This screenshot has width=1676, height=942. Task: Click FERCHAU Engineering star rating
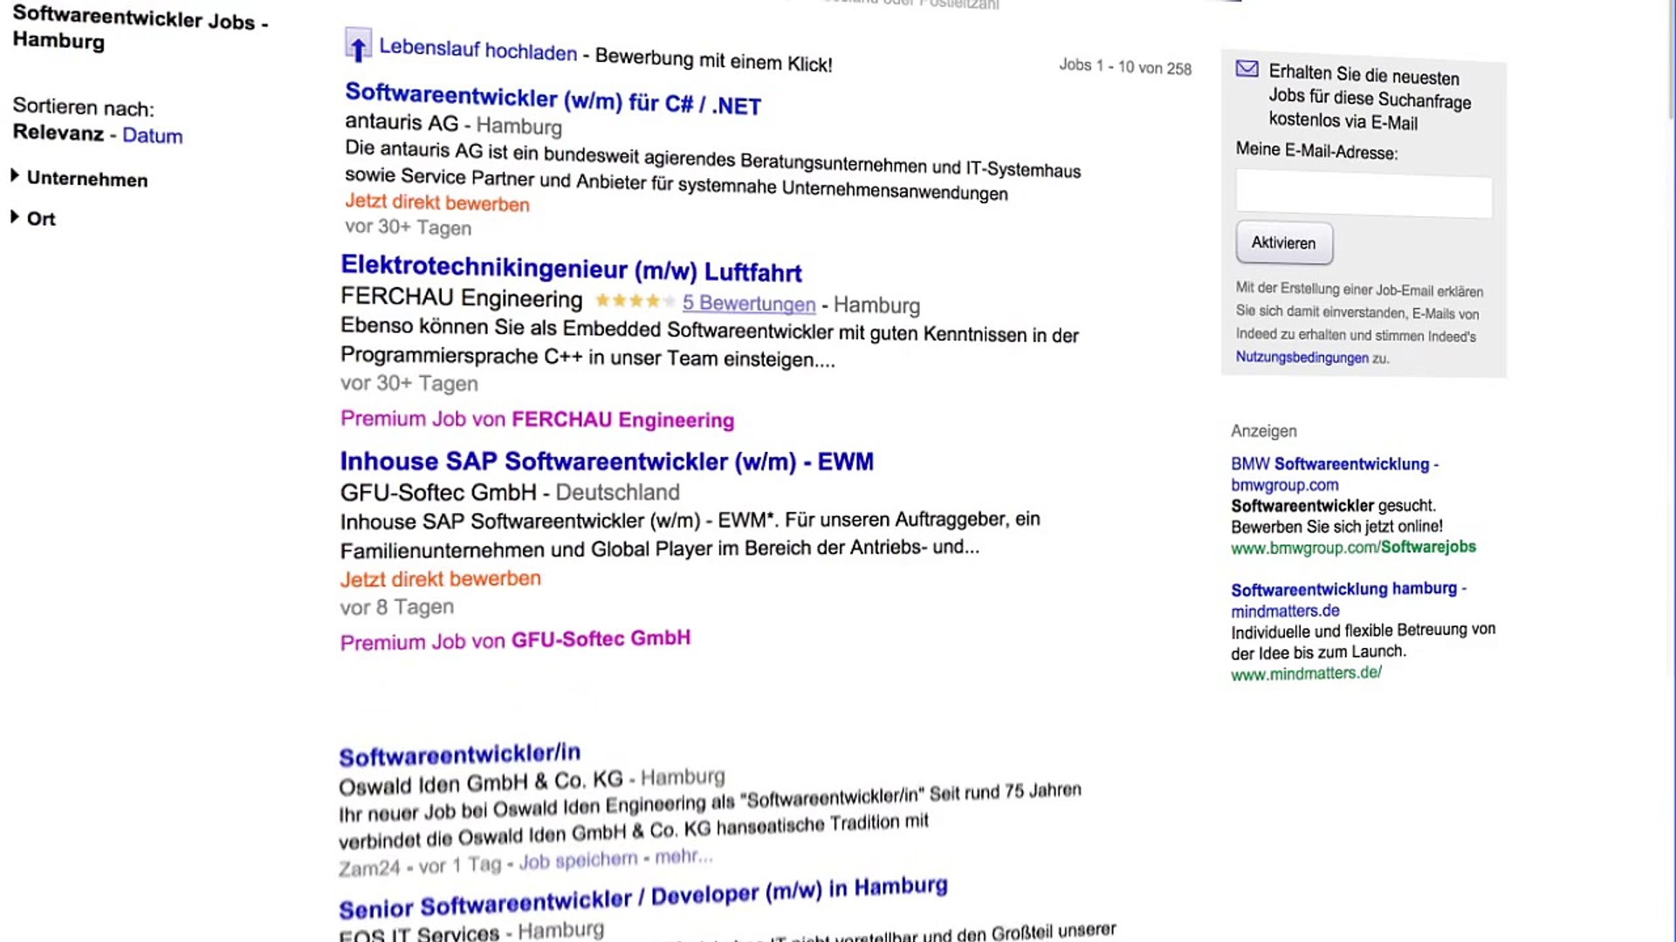[635, 301]
